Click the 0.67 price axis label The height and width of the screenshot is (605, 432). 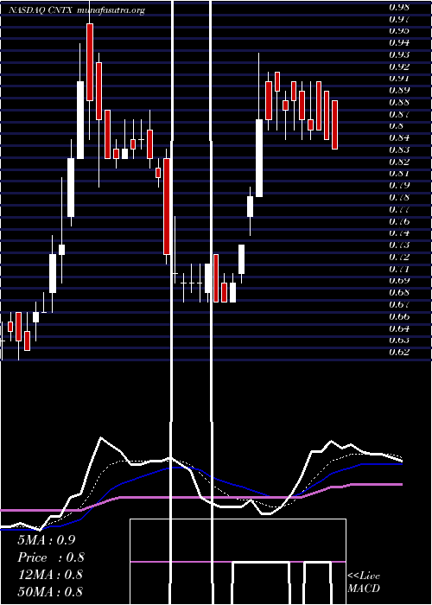click(399, 305)
